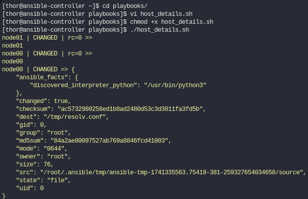Click the 'chmod +x host_details.sh' command
The height and width of the screenshot is (199, 308).
tap(172, 22)
